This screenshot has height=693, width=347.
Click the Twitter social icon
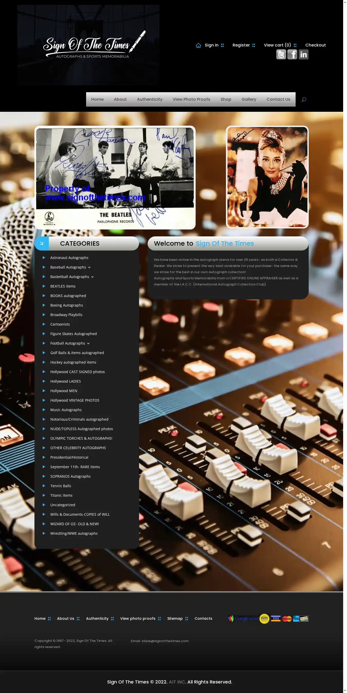pos(281,55)
